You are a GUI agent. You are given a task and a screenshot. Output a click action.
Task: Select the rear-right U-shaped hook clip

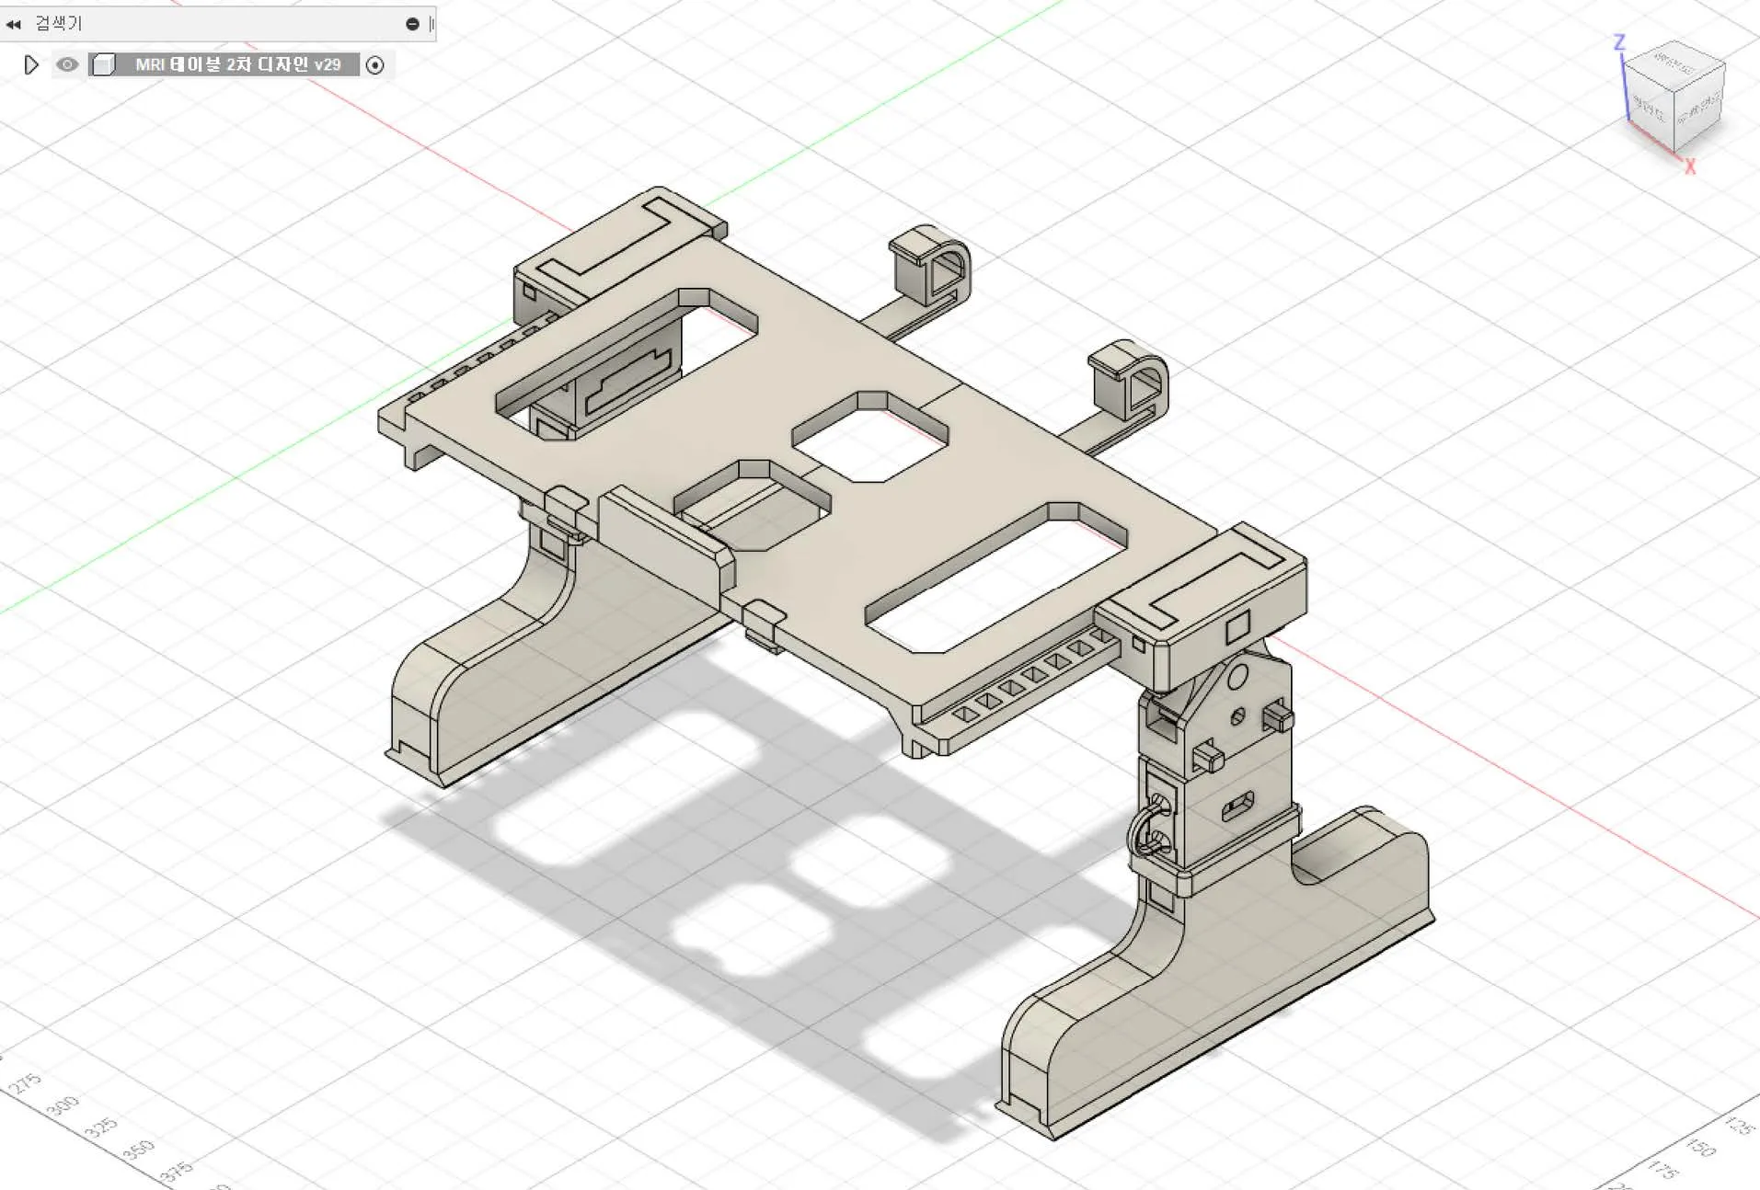coord(1130,382)
